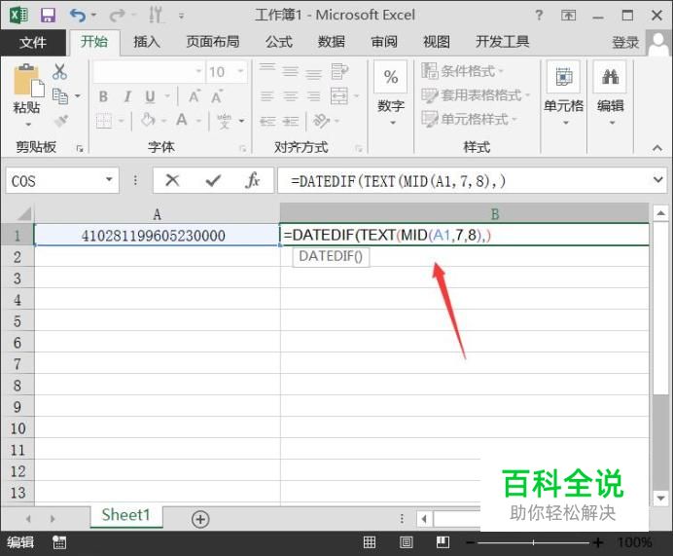Click 登录 sign-in link
This screenshot has width=673, height=556.
pos(625,43)
